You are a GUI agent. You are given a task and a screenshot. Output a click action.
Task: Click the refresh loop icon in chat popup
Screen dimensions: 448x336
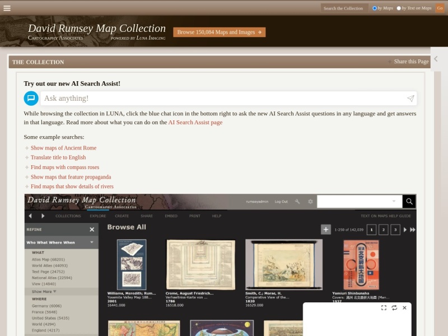pyautogui.click(x=394, y=307)
